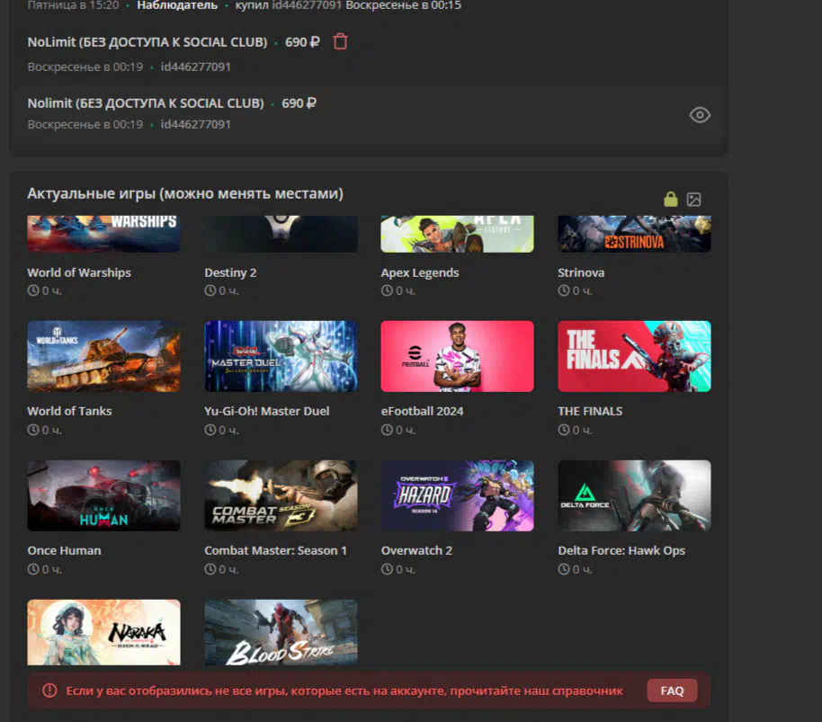The height and width of the screenshot is (722, 822).
Task: Select the 'Once Human' title
Action: tap(64, 550)
